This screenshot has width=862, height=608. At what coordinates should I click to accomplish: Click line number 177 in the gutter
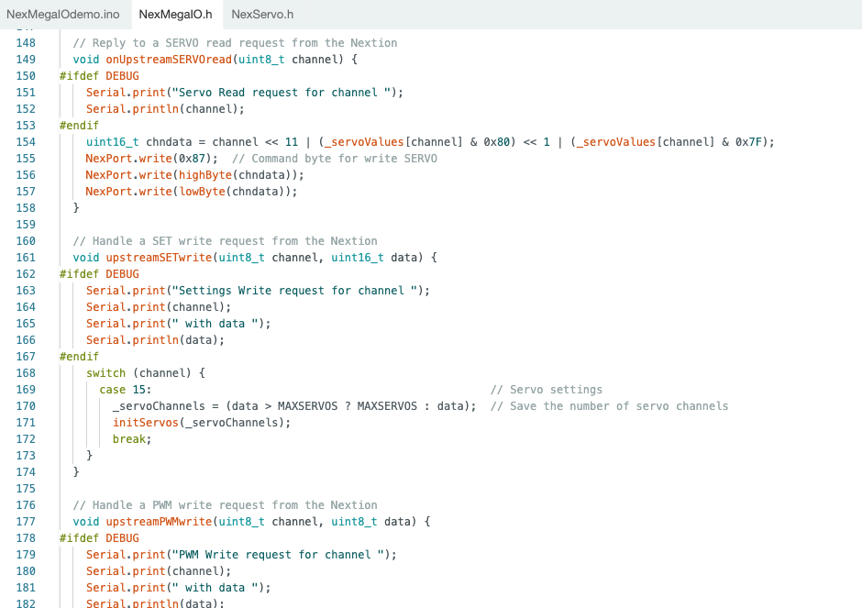(x=27, y=522)
